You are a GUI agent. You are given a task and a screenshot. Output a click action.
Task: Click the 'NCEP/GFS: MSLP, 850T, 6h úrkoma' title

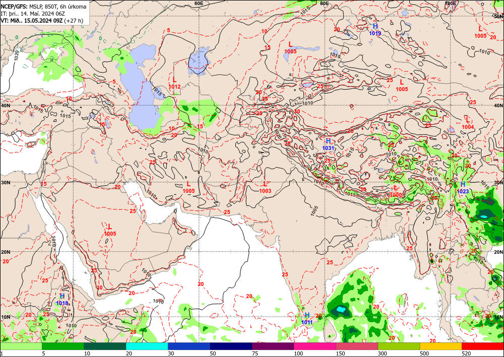[44, 6]
